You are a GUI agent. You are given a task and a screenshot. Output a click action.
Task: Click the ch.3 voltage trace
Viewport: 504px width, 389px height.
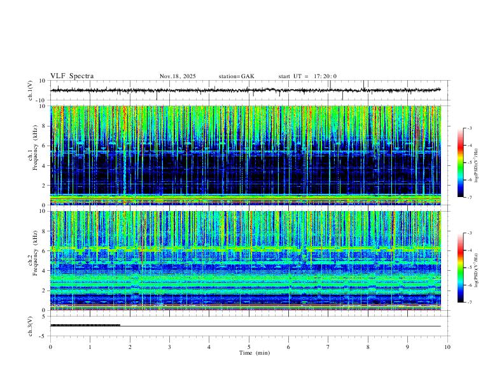tap(246, 326)
